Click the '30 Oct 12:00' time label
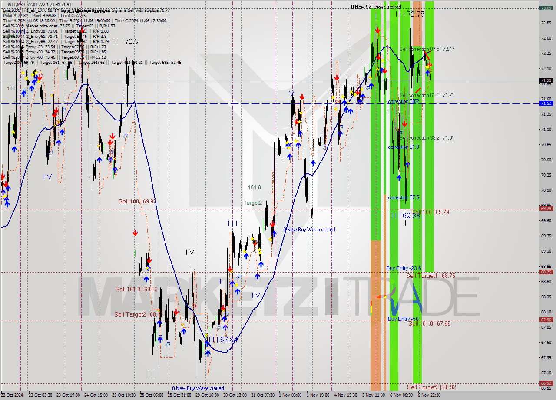Screen dimensions: 556x400 pos(235,395)
